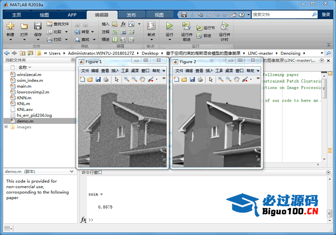Click the back navigation arrow in address bar

coord(7,53)
